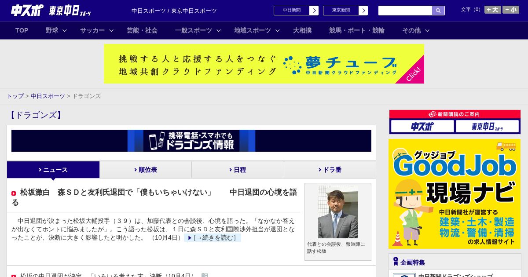This screenshot has height=277, width=528.
Task: Select the 順位表 tab
Action: click(146, 170)
